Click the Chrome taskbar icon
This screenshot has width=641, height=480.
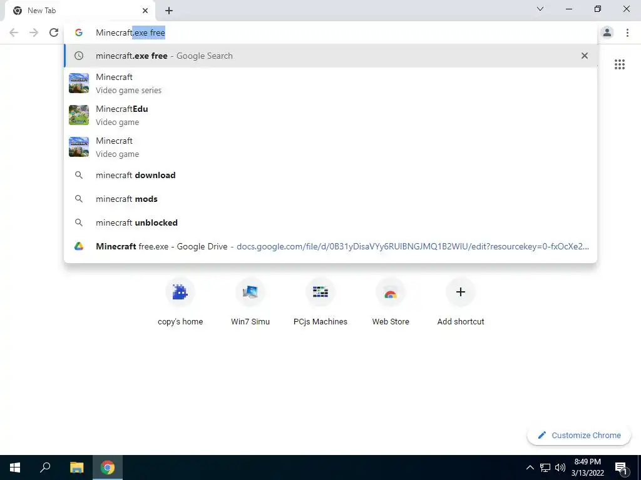click(x=108, y=467)
